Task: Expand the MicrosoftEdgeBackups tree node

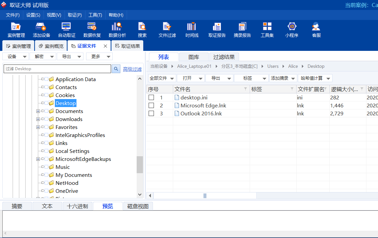Action: [x=38, y=159]
